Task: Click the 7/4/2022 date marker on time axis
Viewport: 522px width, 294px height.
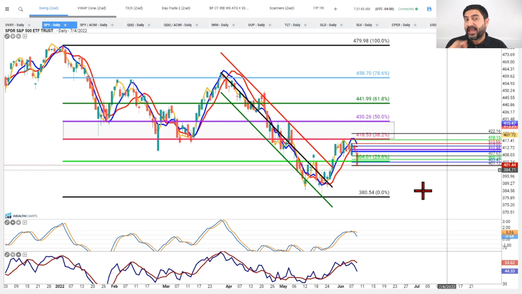Action: [x=447, y=287]
